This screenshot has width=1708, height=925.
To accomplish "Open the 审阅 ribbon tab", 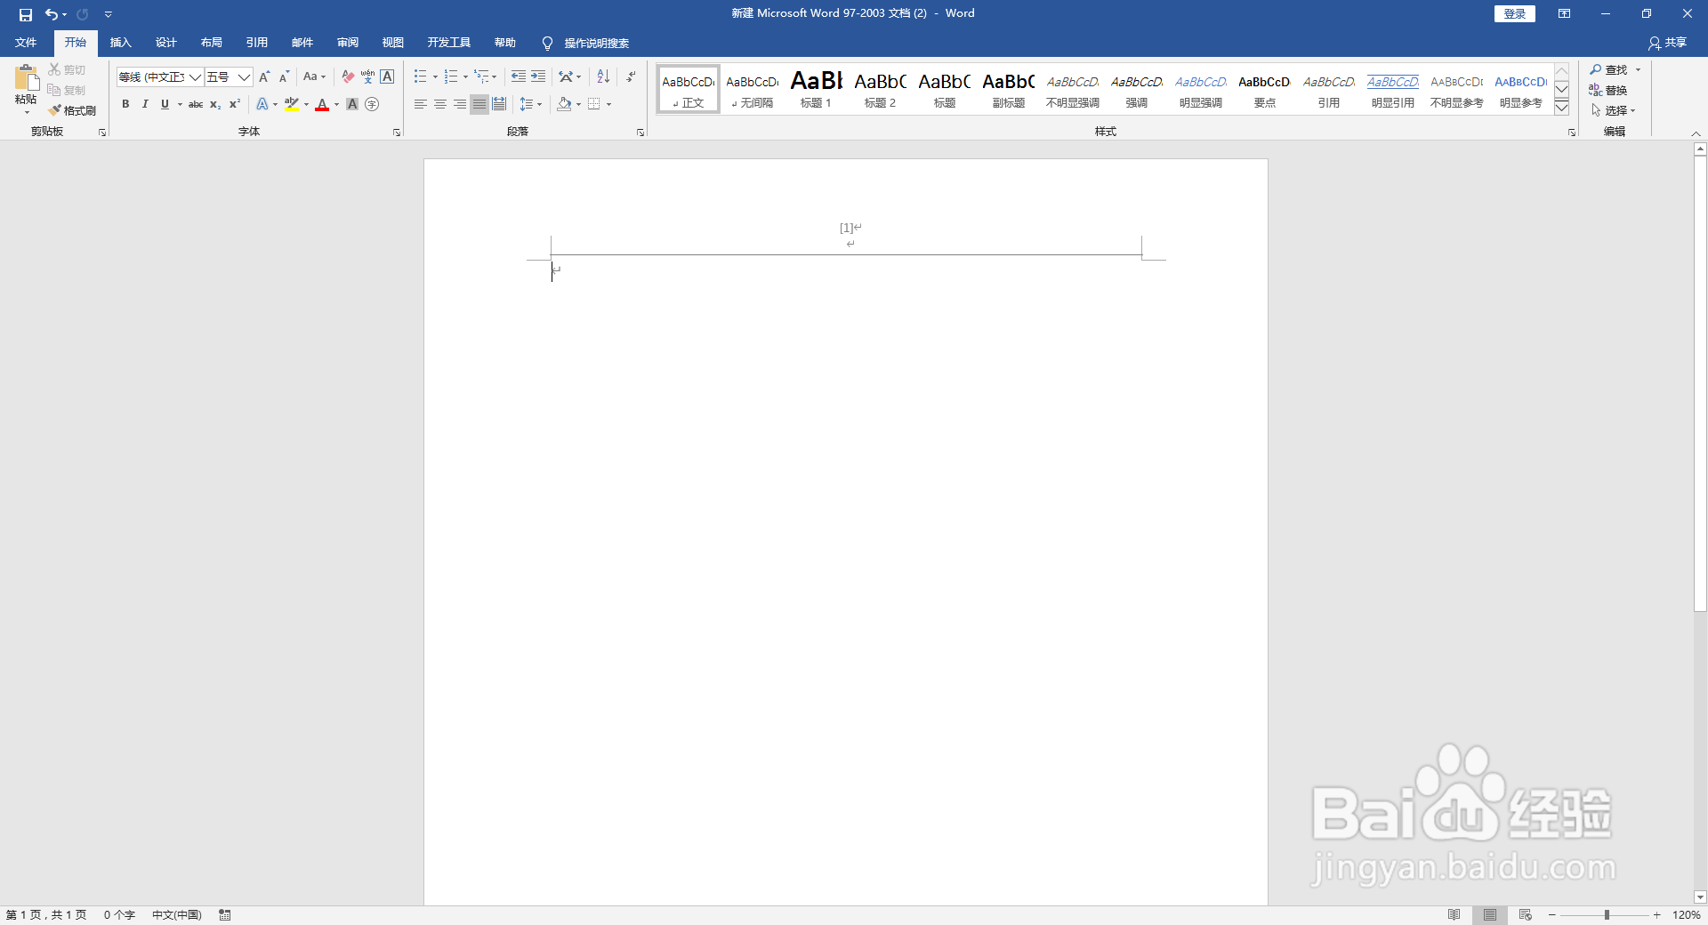I will coord(347,42).
